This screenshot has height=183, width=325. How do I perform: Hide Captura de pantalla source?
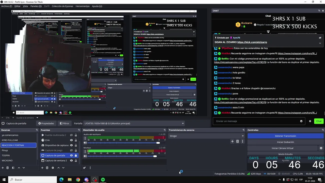(71, 155)
